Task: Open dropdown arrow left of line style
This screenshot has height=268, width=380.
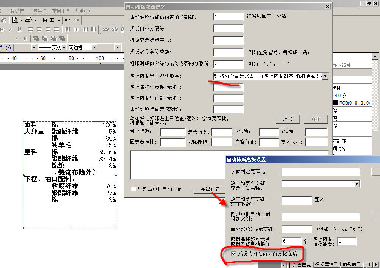Action: [34, 47]
